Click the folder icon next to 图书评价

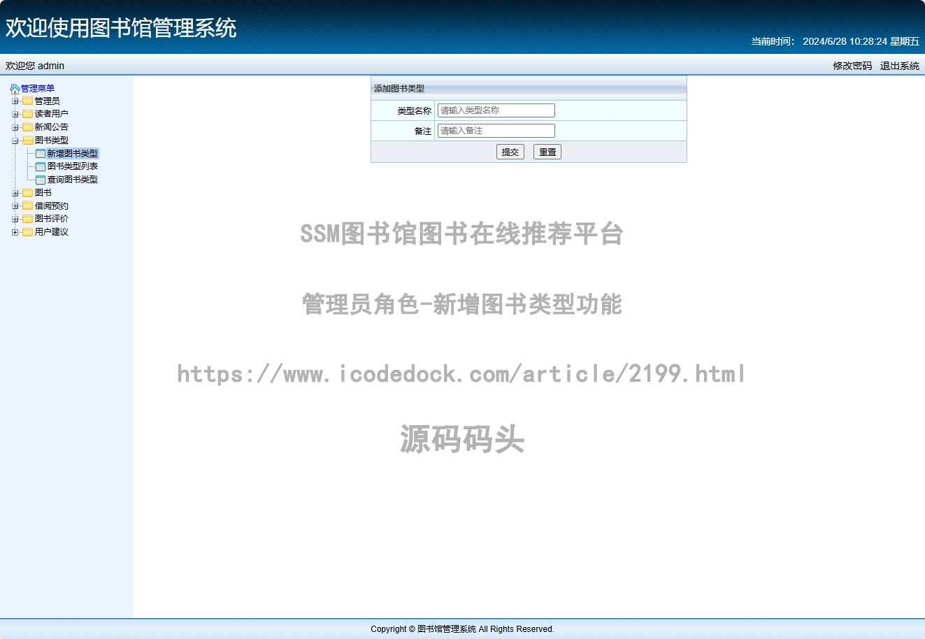pos(28,219)
